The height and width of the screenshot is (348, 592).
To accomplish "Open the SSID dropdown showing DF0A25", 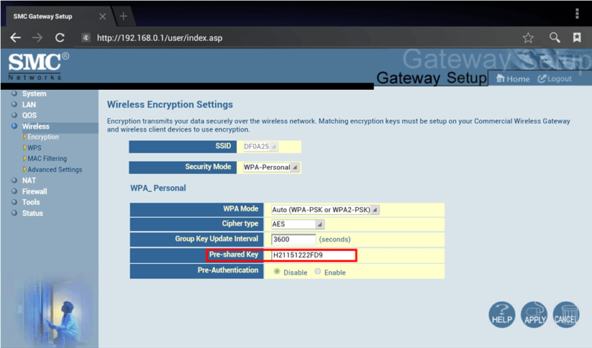I will [260, 146].
